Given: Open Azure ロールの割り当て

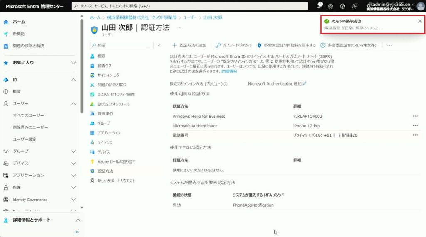Looking at the screenshot, I should coord(116,162).
